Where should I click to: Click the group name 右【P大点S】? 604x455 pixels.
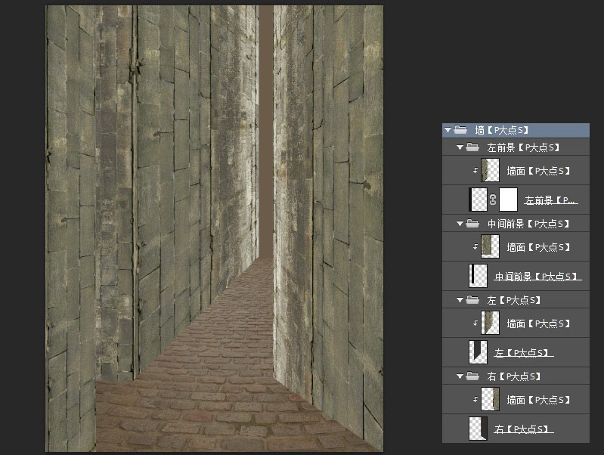point(513,376)
